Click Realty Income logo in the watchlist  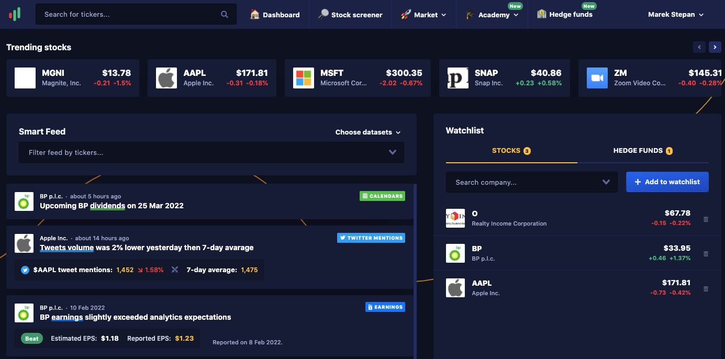click(x=455, y=218)
